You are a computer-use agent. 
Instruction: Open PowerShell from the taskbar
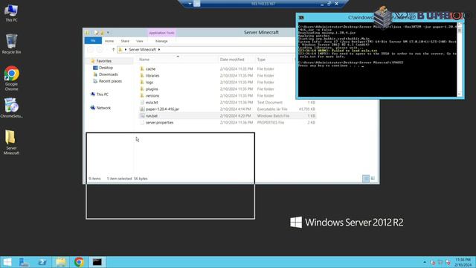[42, 262]
